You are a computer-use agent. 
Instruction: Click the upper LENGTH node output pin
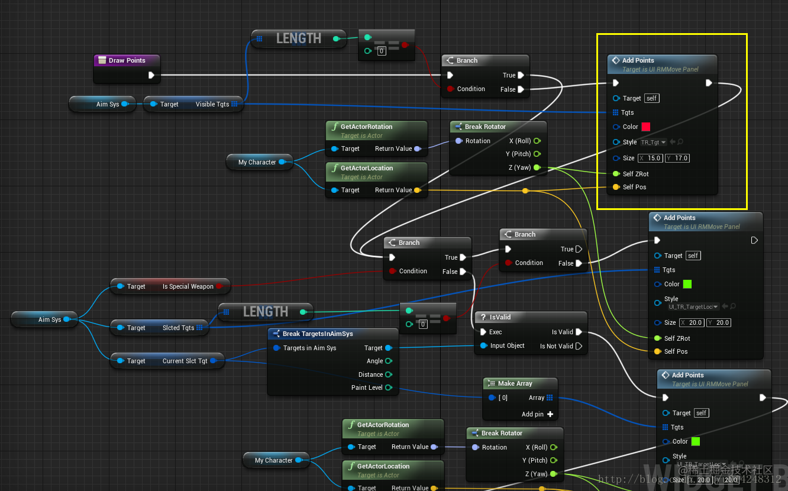(337, 39)
